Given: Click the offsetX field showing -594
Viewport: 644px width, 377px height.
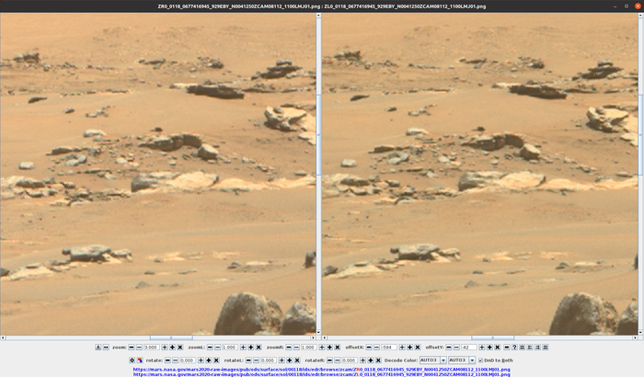Looking at the screenshot, I should click(389, 348).
